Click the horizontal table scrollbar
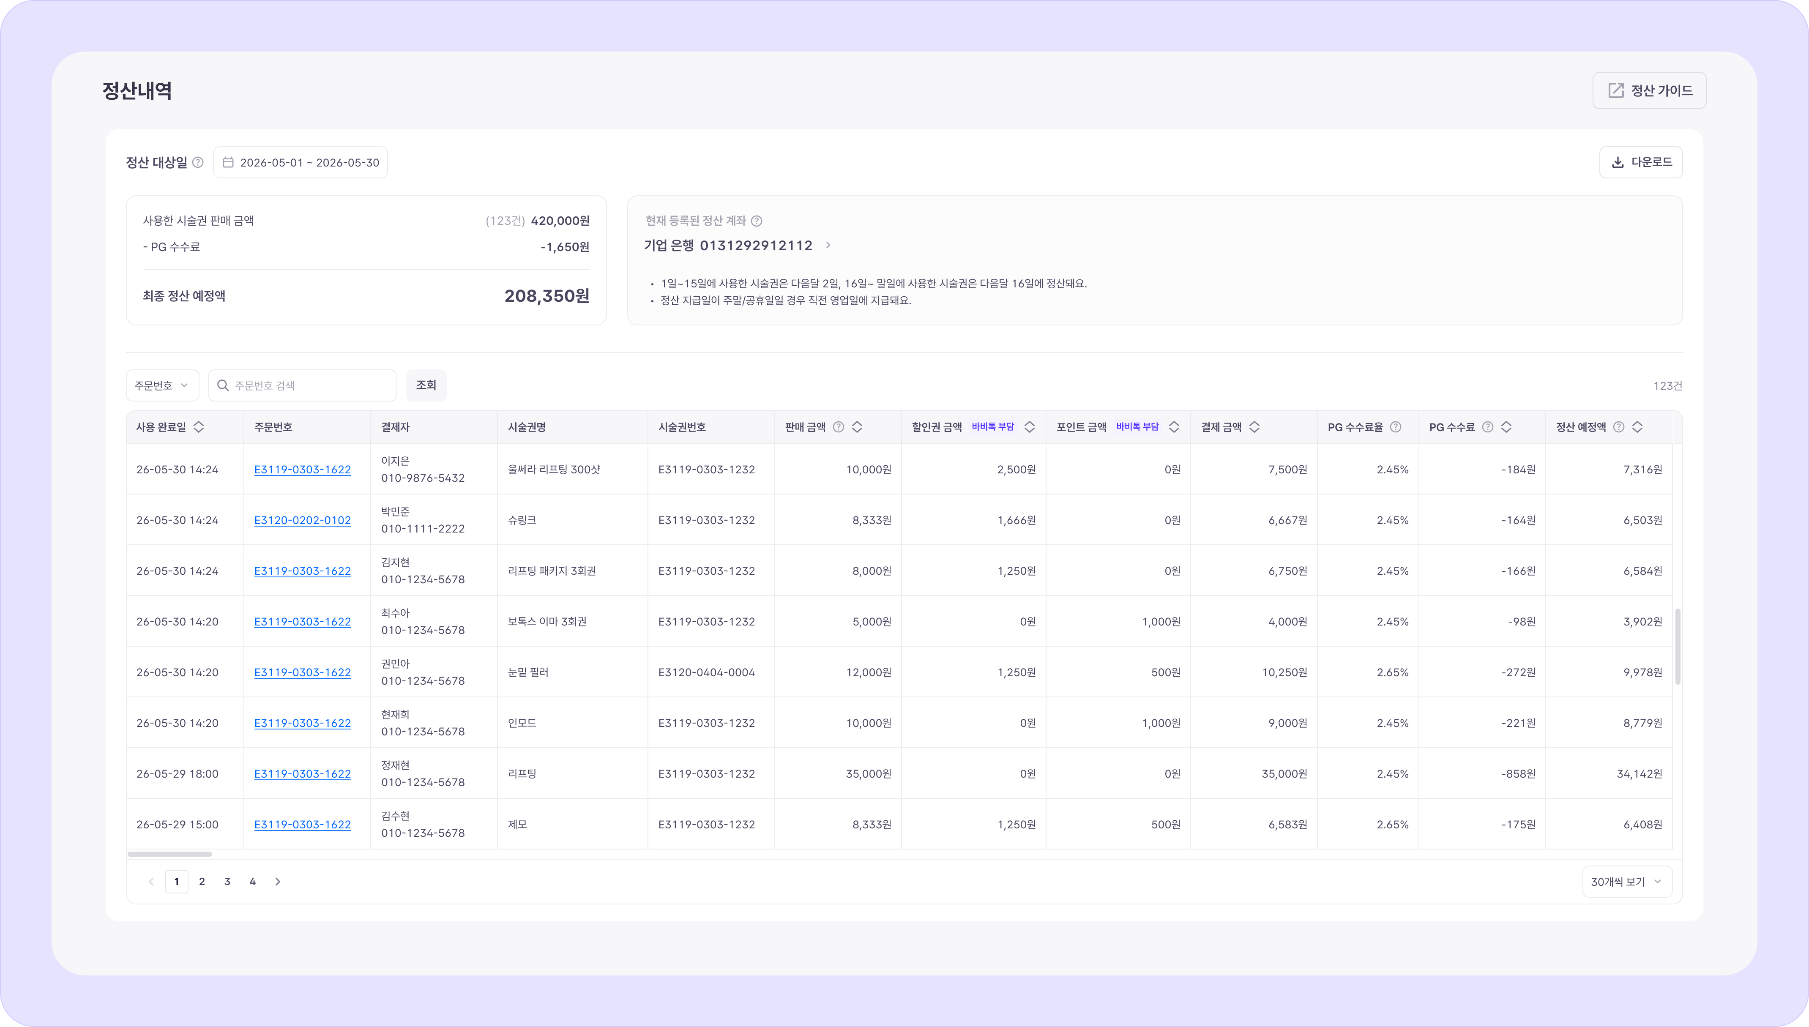The image size is (1809, 1027). (x=169, y=854)
